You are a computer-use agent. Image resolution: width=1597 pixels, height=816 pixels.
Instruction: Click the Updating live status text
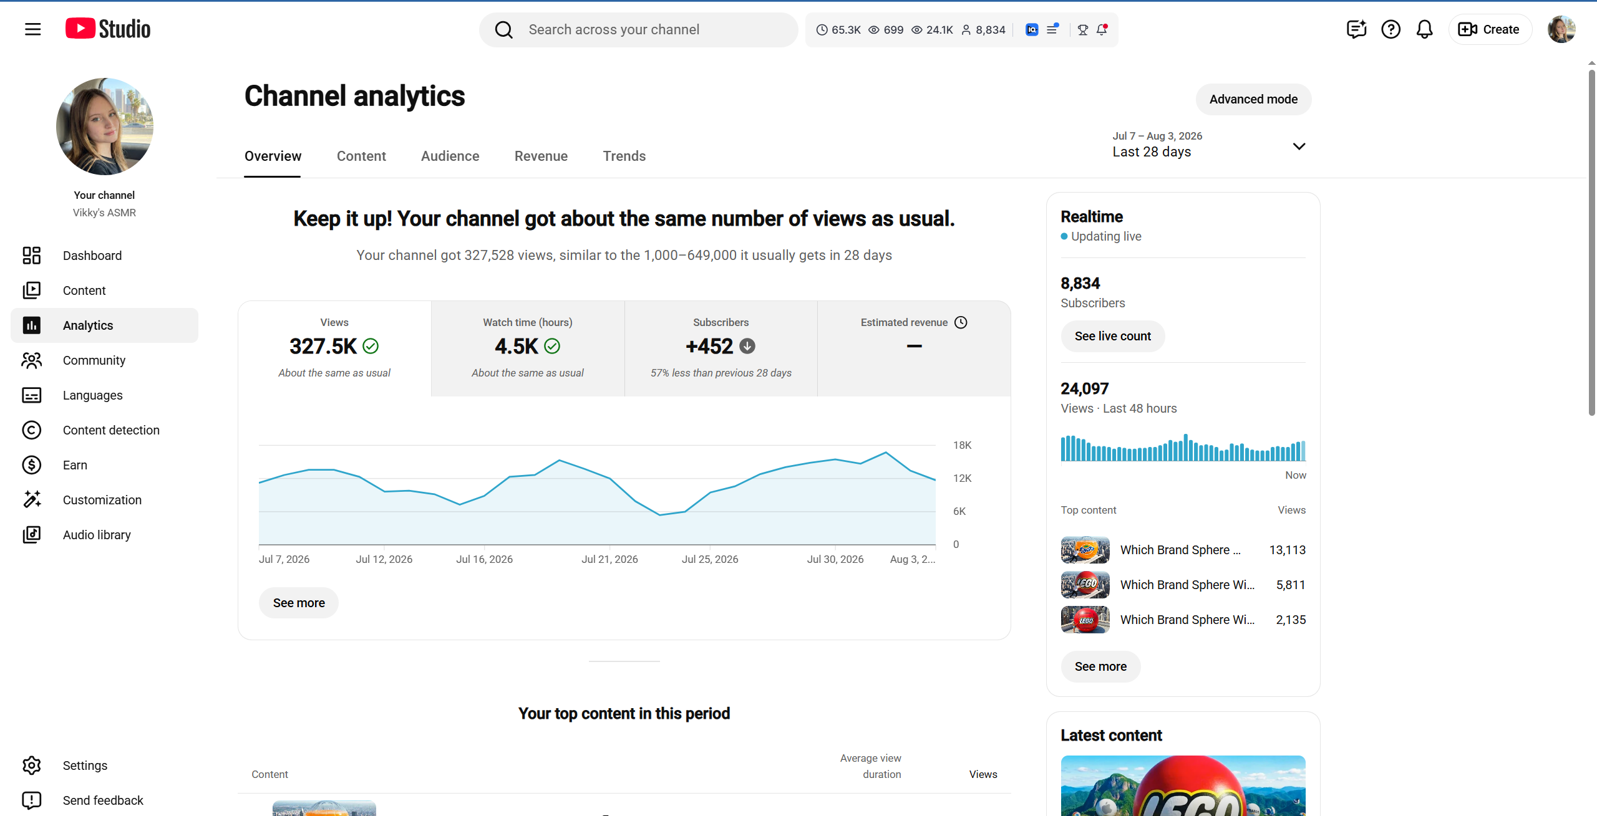[x=1106, y=237]
